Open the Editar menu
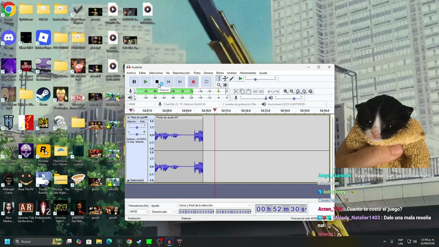Viewport: 439px width, 247px height. (142, 73)
